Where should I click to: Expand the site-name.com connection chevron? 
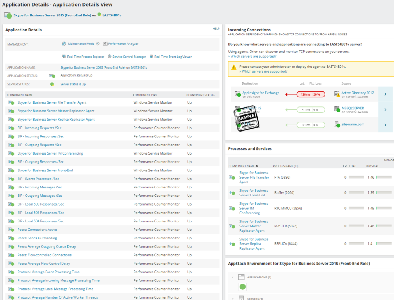[x=385, y=125]
